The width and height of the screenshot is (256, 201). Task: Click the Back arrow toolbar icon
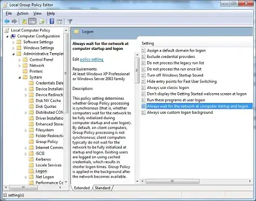(x=7, y=22)
